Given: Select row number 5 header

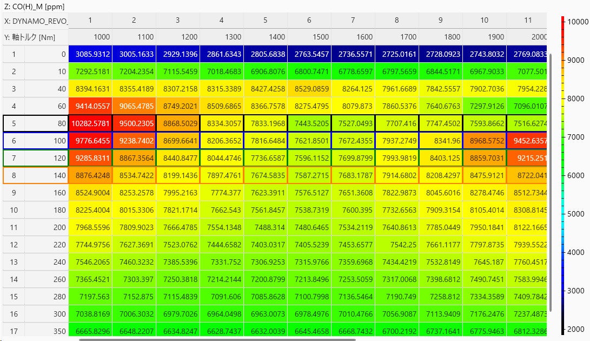Looking at the screenshot, I should (x=14, y=123).
